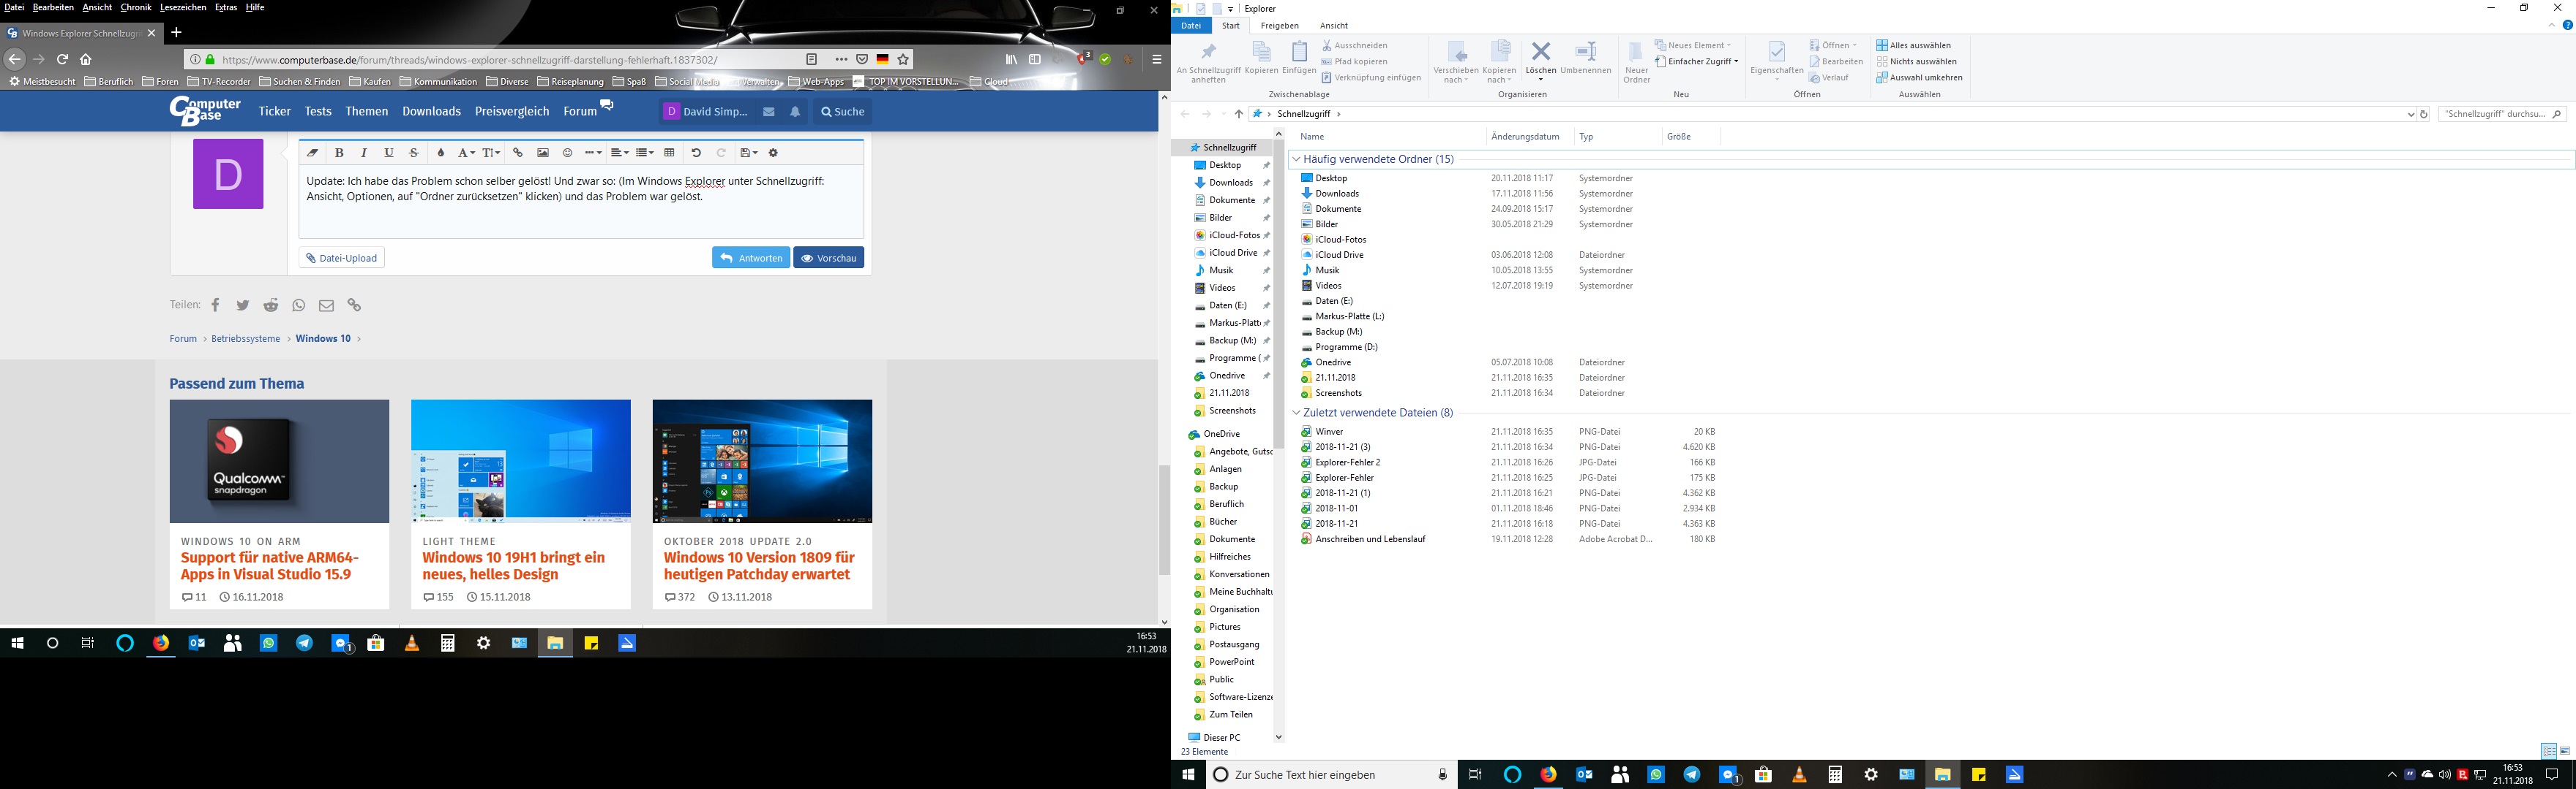
Task: Toggle bold formatting in the editor
Action: click(x=339, y=153)
